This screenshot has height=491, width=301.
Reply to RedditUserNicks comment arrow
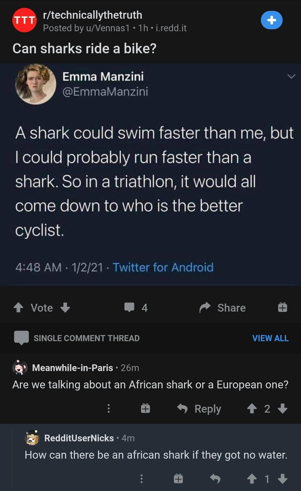point(215,479)
